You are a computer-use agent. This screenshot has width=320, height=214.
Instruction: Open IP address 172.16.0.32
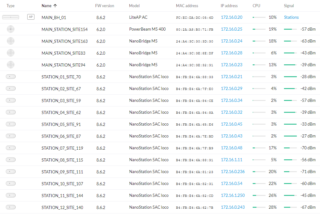tap(232, 112)
